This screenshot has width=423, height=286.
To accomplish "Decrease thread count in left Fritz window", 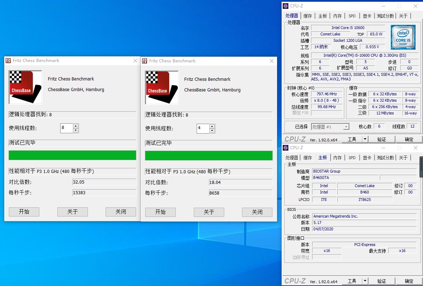I will [76, 130].
